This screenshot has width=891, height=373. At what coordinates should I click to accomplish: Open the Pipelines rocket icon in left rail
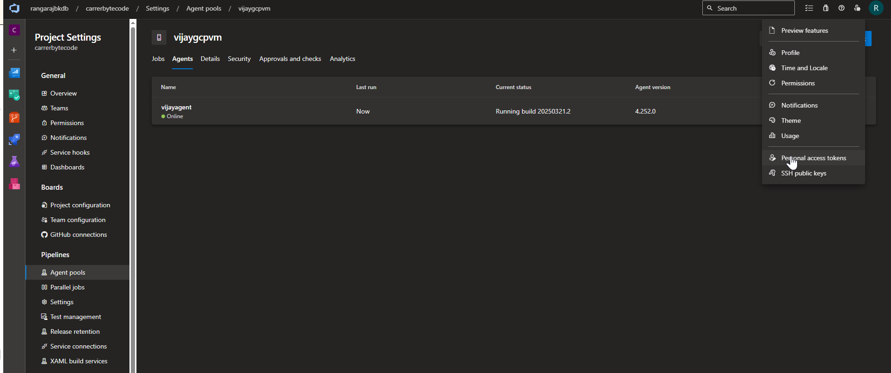(x=14, y=139)
